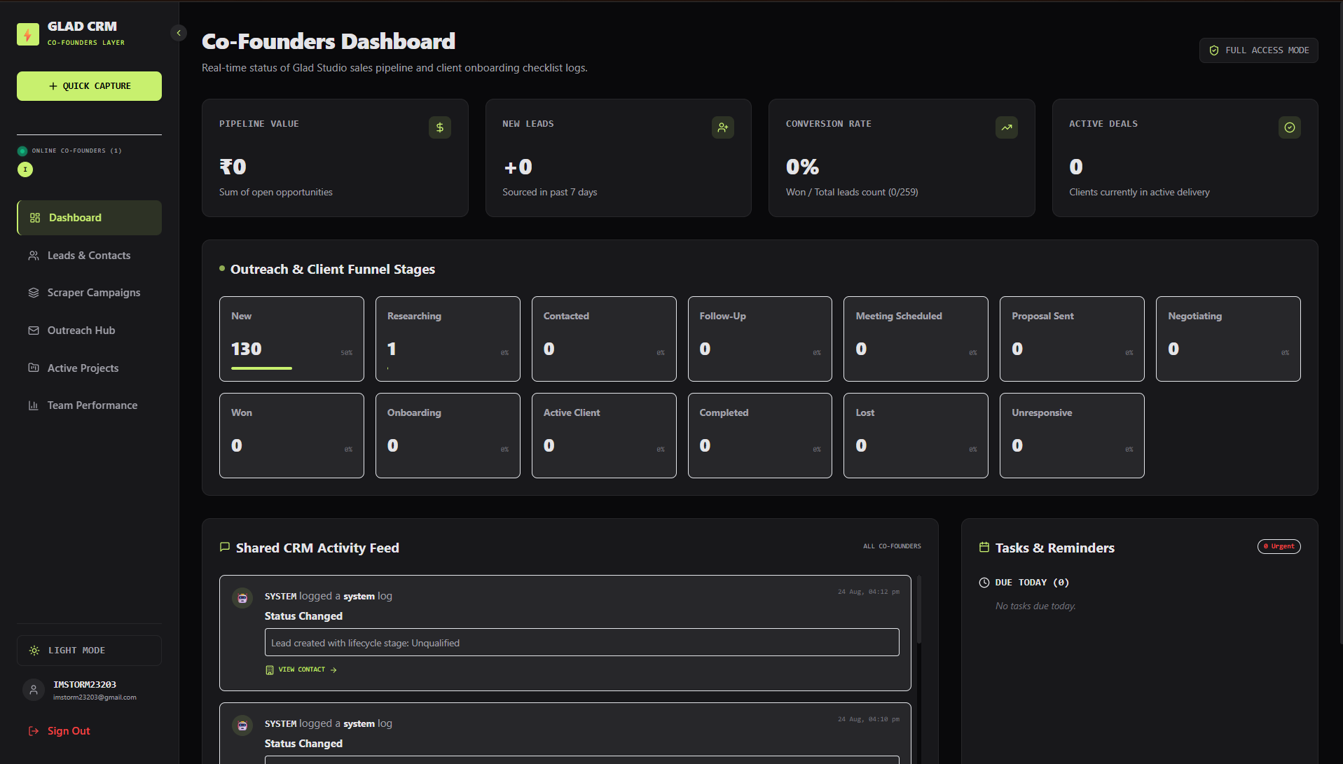The height and width of the screenshot is (764, 1343).
Task: Click the View Contact link
Action: point(302,669)
